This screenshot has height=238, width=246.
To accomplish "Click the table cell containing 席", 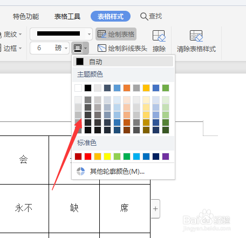I will coord(125,208).
